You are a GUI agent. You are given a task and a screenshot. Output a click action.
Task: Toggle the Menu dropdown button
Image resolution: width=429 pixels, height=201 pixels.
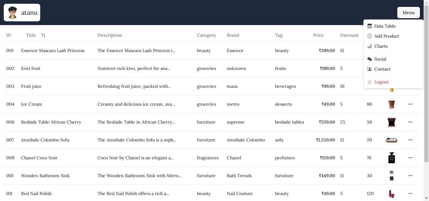point(409,13)
